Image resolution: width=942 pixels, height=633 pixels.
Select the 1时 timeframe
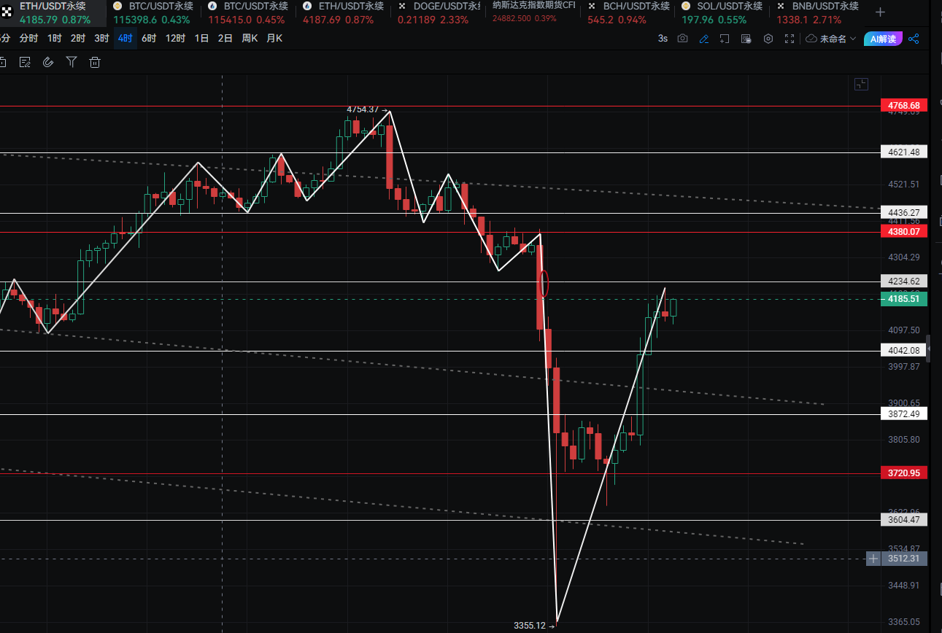tap(54, 39)
